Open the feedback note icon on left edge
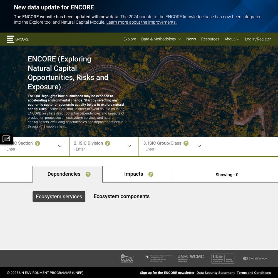The width and height of the screenshot is (278, 278). (6, 139)
